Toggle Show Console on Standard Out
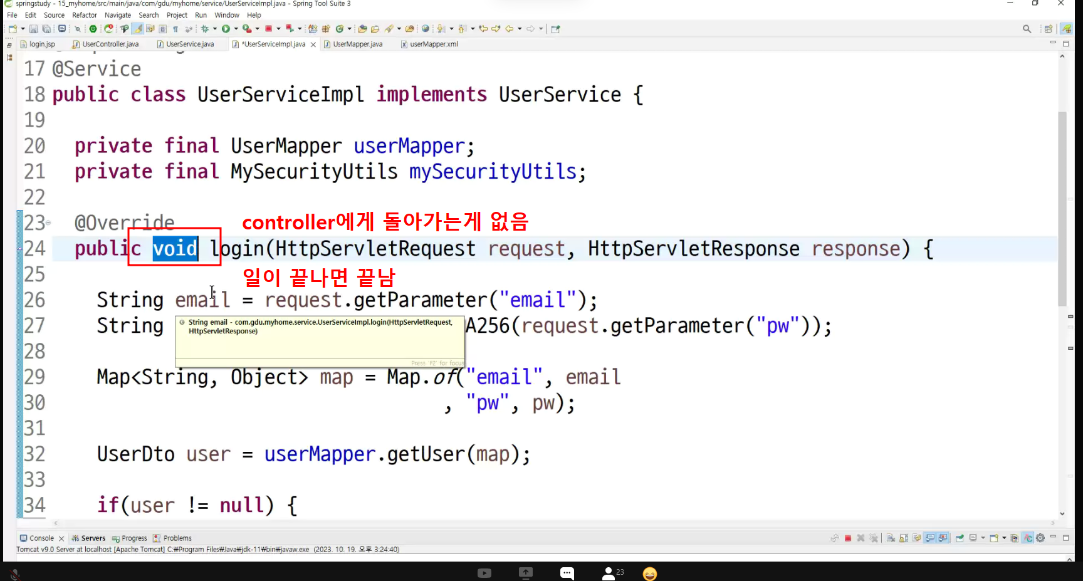 click(930, 538)
